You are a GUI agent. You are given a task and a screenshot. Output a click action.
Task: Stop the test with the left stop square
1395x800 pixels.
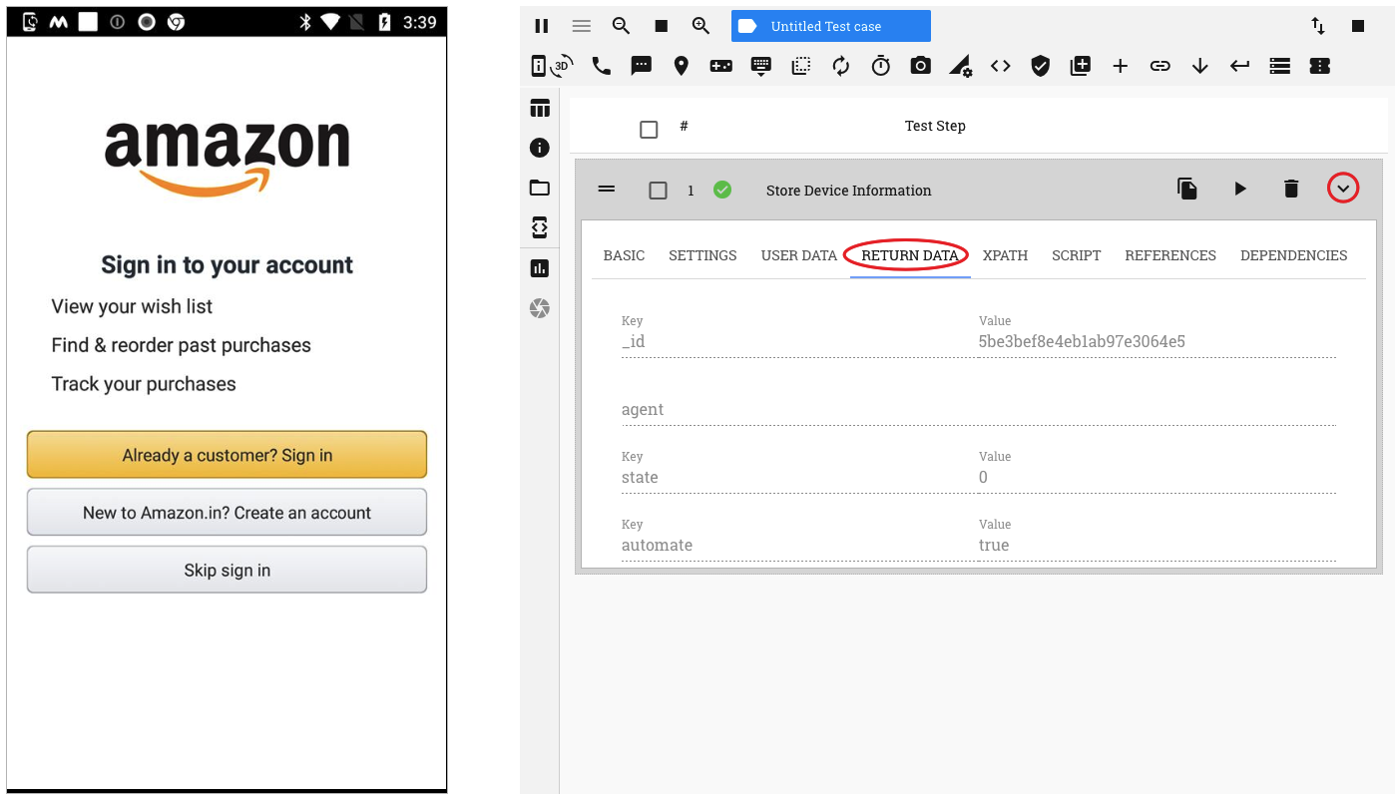(661, 26)
